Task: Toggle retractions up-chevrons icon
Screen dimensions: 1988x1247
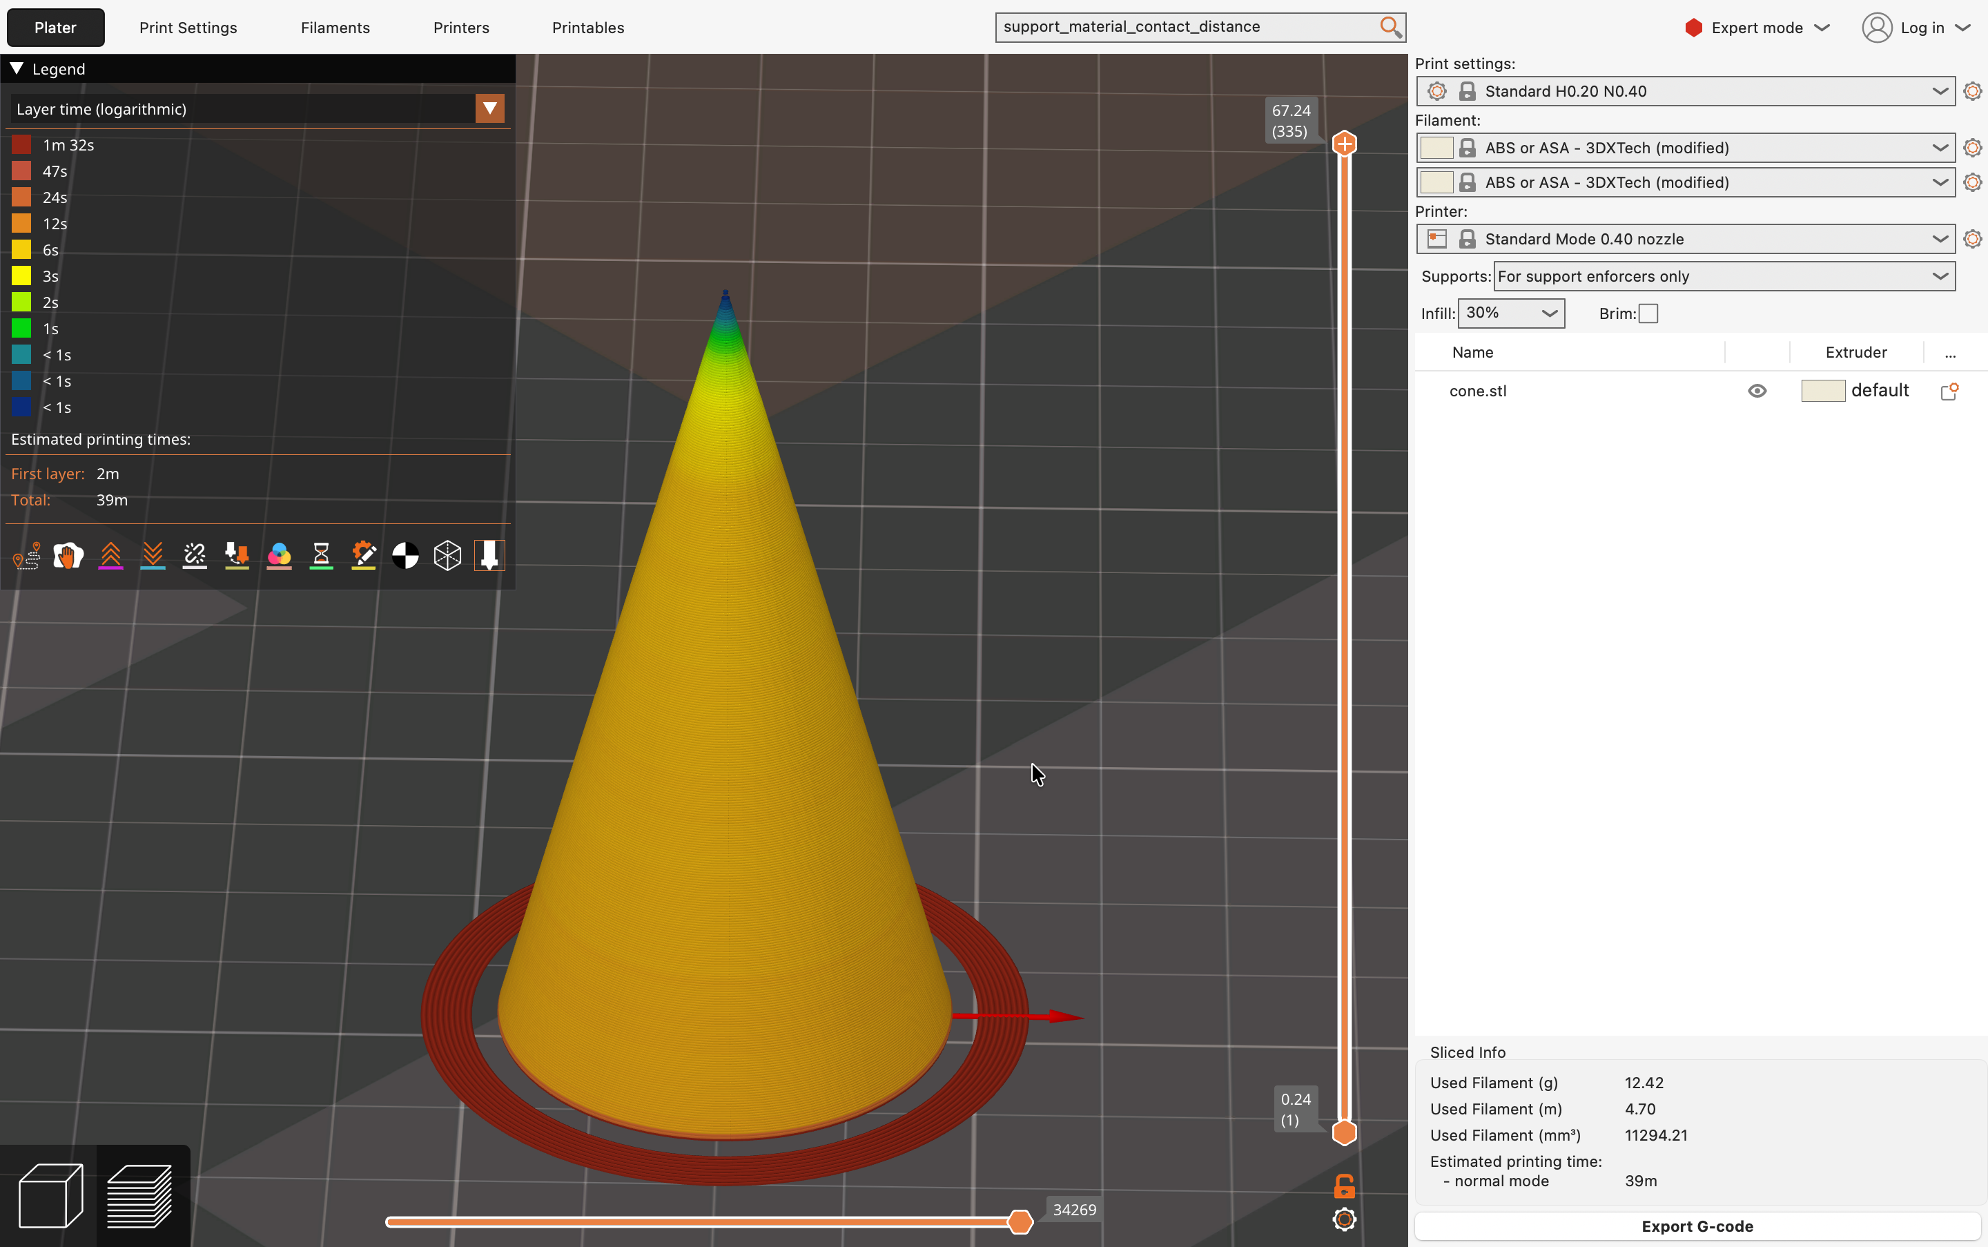Action: click(110, 556)
